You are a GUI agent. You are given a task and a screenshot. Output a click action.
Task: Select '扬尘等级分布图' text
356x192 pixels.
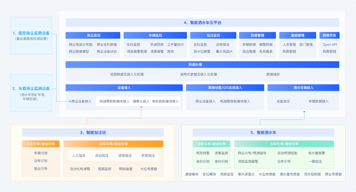81,45
